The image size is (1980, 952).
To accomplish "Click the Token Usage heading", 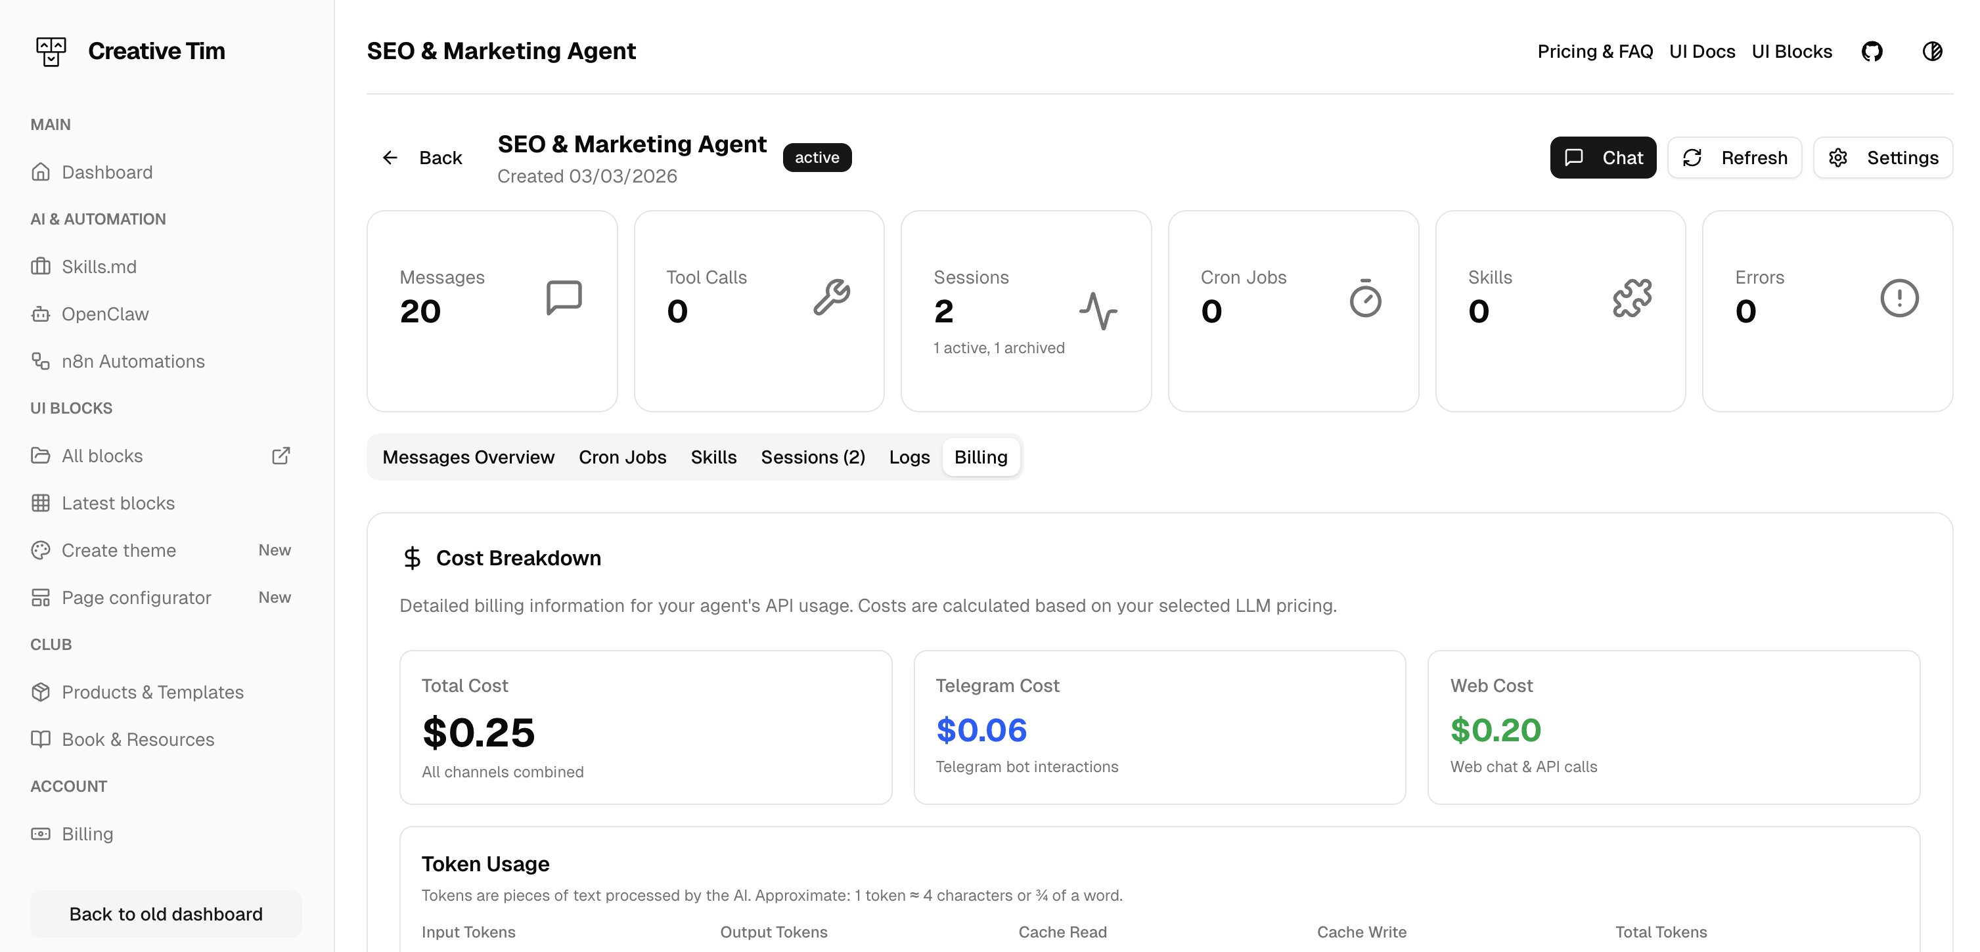I will [485, 863].
